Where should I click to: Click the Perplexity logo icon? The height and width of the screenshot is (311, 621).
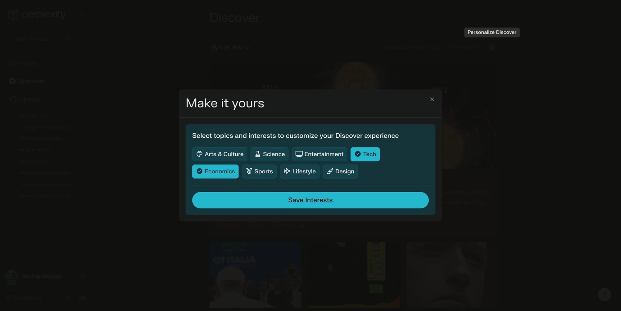point(13,14)
